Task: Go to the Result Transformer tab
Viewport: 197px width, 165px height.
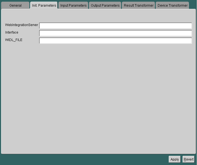Action: (139, 6)
